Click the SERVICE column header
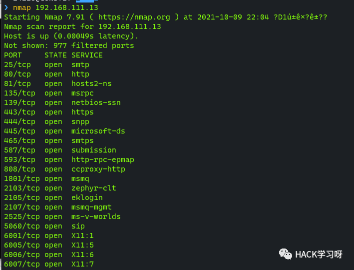 coord(87,55)
